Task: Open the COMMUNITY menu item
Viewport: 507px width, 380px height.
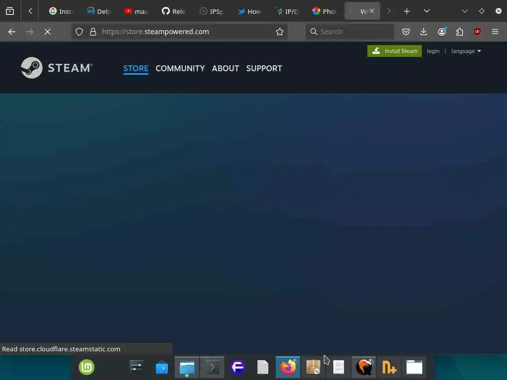Action: 180,68
